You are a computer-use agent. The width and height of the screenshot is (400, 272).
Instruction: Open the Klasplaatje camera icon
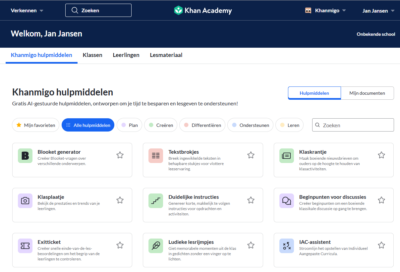tap(25, 201)
